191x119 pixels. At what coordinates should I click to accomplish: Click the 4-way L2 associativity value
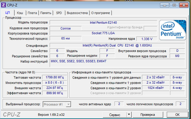[x=177, y=88]
